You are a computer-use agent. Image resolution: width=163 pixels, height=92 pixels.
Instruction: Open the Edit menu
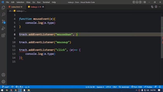click(13, 2)
